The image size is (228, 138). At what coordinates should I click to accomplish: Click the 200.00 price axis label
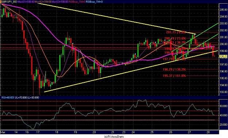tap(224, 44)
